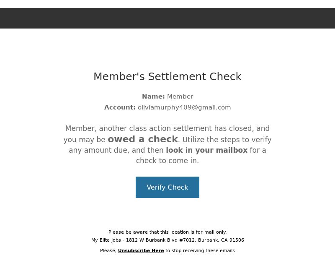The height and width of the screenshot is (258, 335).
Task: Click the 'any amount due, and then' text
Action: [x=116, y=150]
